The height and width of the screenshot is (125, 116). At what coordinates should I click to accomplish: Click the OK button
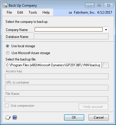[74, 117]
